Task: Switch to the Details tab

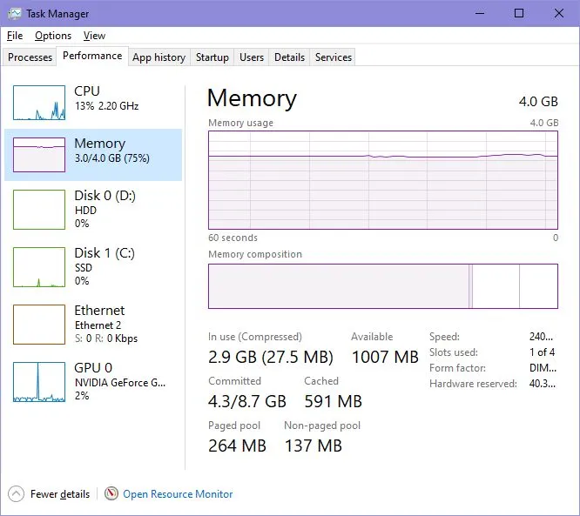Action: 290,57
